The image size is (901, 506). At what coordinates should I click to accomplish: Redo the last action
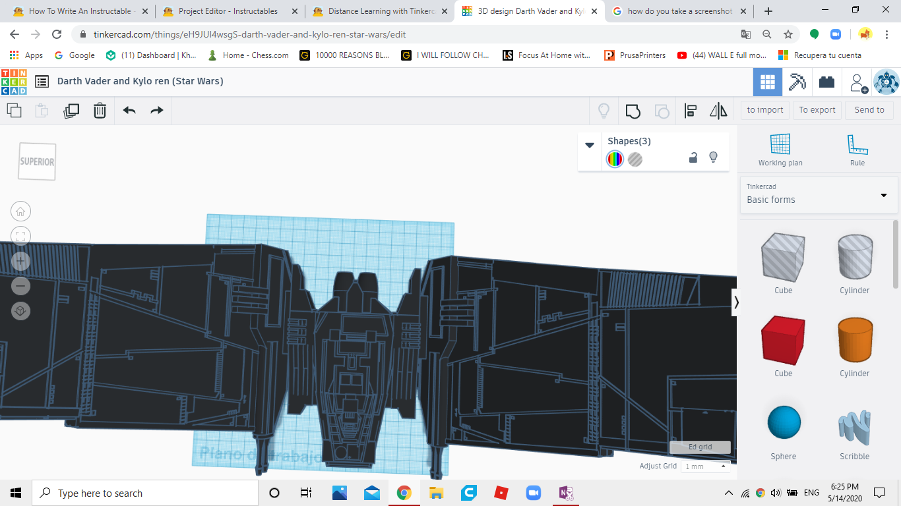click(x=157, y=110)
